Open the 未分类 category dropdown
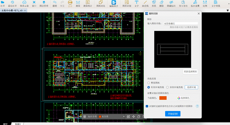This screenshot has height=125, width=230. (x=111, y=116)
